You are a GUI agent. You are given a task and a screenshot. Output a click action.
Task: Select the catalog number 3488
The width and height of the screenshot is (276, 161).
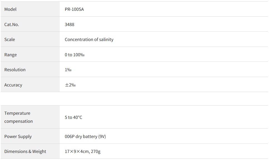pos(69,25)
